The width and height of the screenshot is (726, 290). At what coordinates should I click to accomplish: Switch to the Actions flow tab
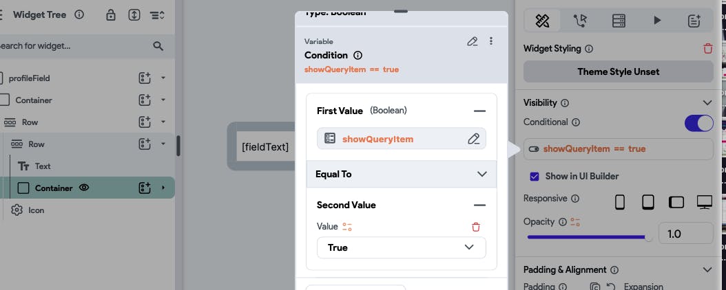(x=580, y=21)
